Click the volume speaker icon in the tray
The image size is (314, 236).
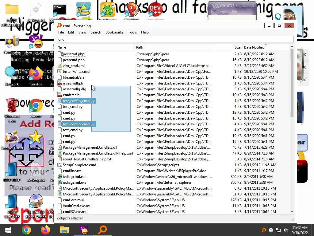tap(286, 230)
